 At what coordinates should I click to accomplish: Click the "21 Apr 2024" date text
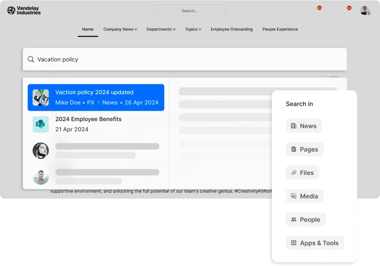coord(72,130)
